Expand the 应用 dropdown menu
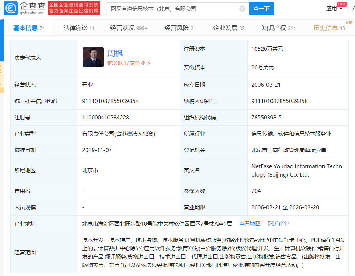This screenshot has height=276, width=355. (334, 8)
